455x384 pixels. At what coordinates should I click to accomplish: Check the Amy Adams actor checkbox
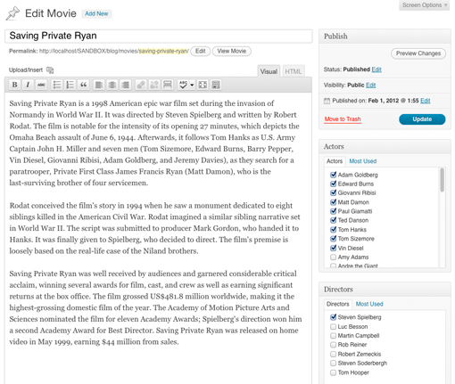pyautogui.click(x=334, y=257)
